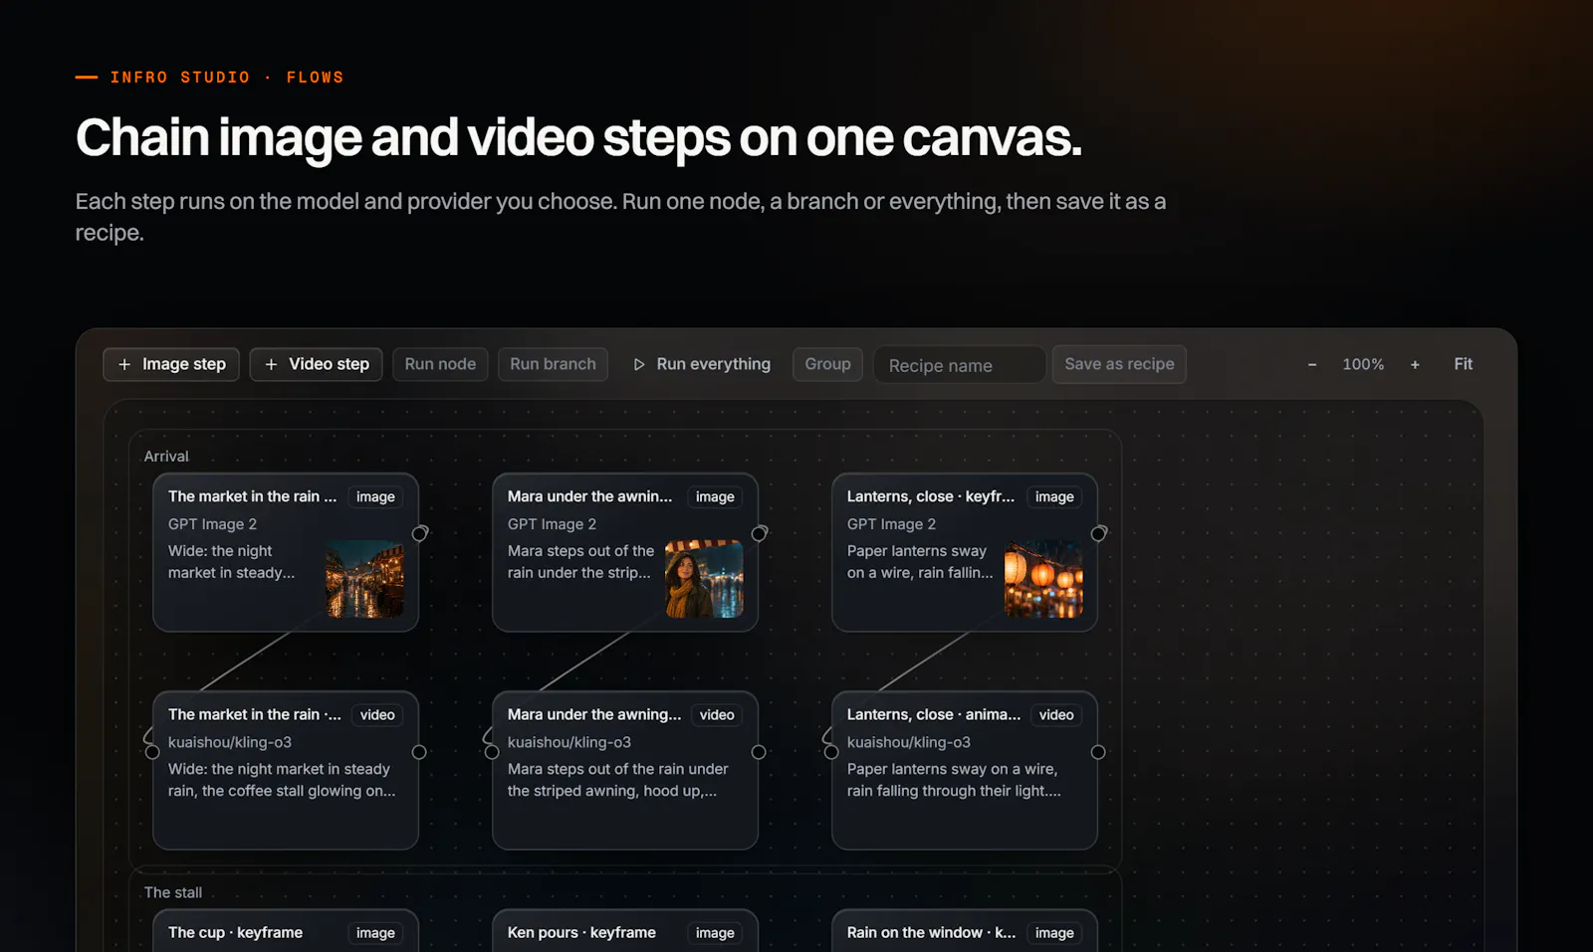Click the Arrival group label
The height and width of the screenshot is (952, 1593).
(x=166, y=457)
